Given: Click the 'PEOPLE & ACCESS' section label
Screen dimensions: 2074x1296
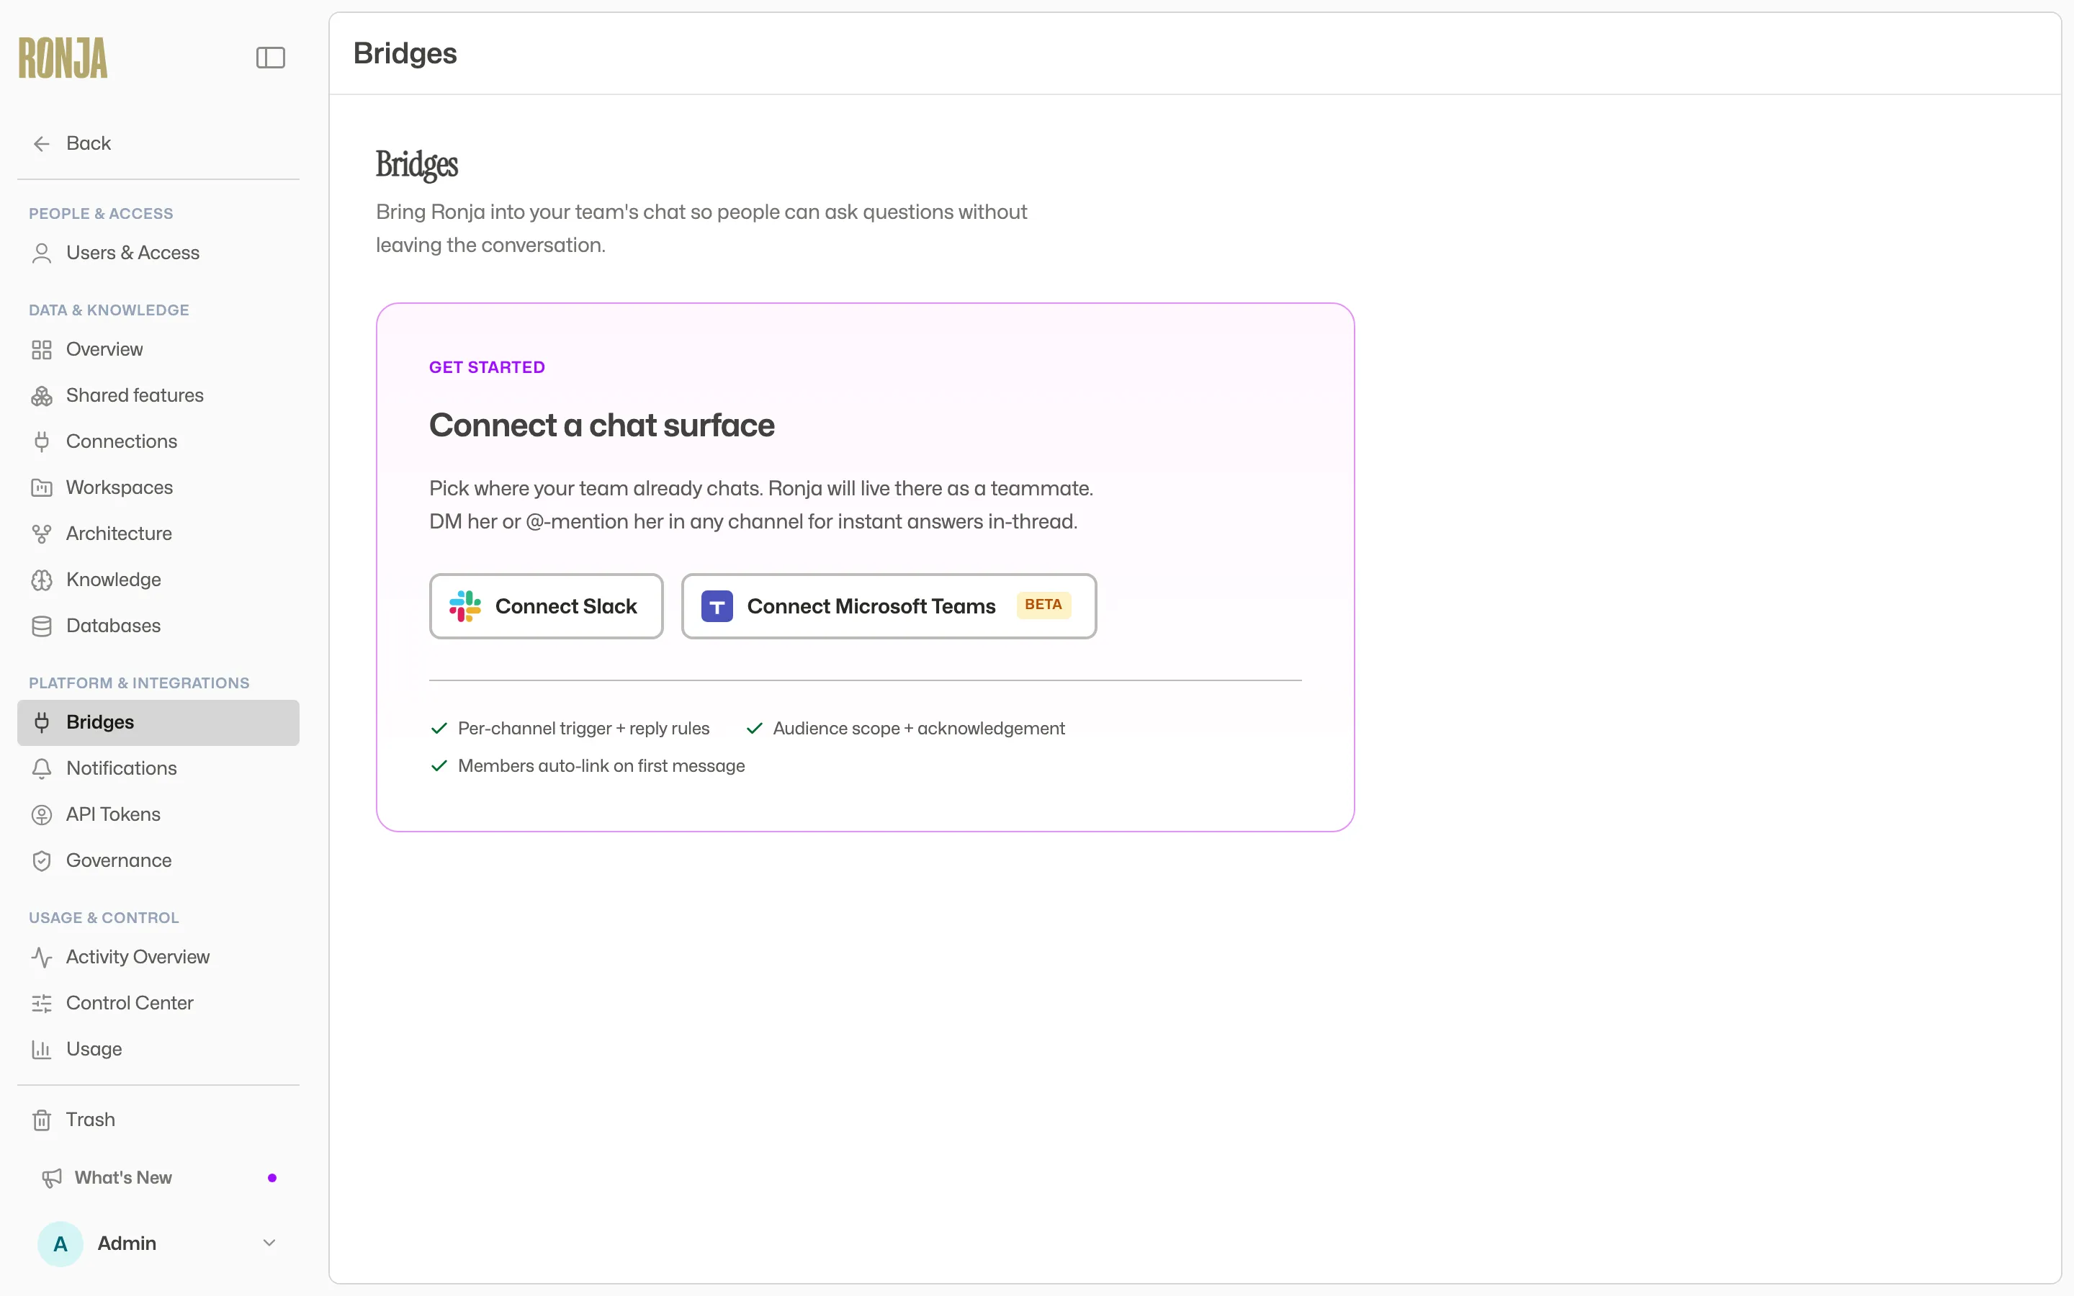Looking at the screenshot, I should (101, 213).
